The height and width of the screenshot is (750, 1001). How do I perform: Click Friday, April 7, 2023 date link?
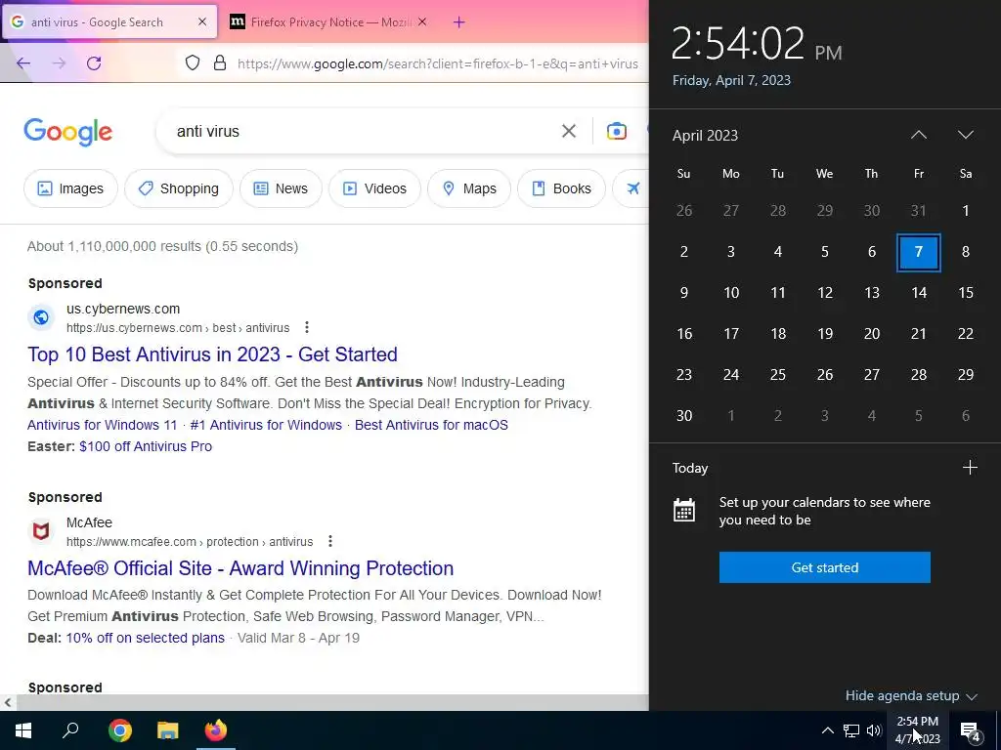(731, 80)
